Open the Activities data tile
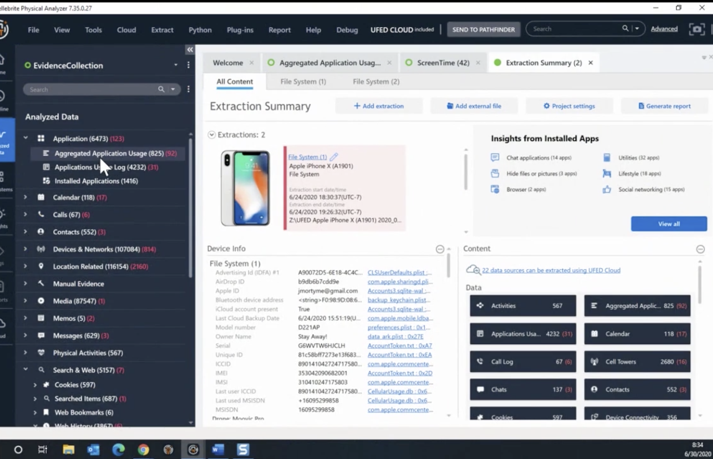The width and height of the screenshot is (713, 459). pyautogui.click(x=523, y=306)
